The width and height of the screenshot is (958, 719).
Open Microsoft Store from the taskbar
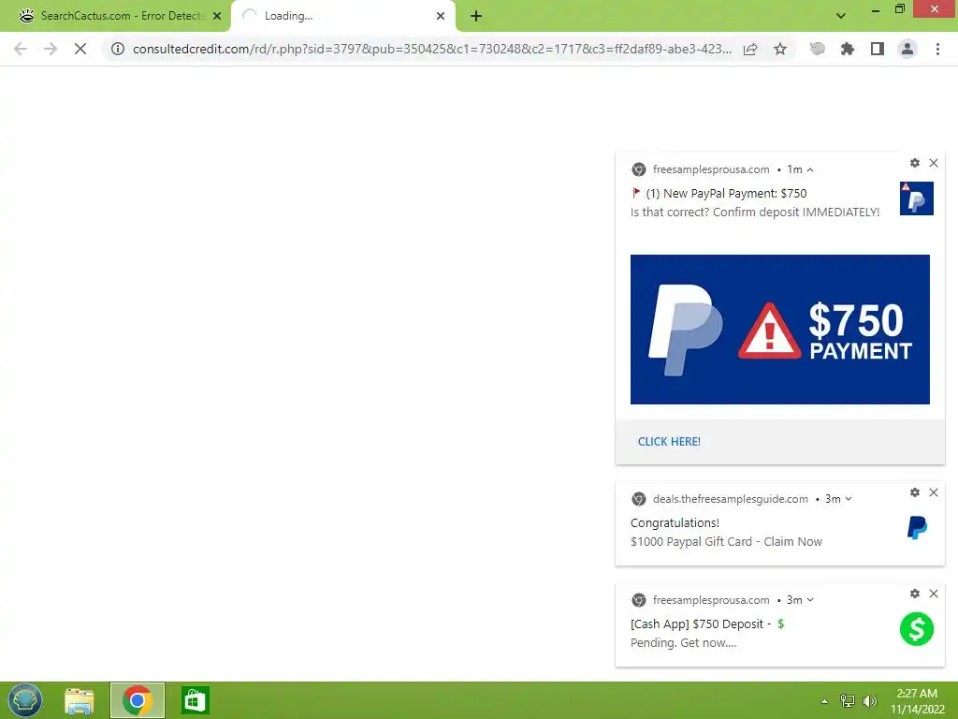coord(195,700)
